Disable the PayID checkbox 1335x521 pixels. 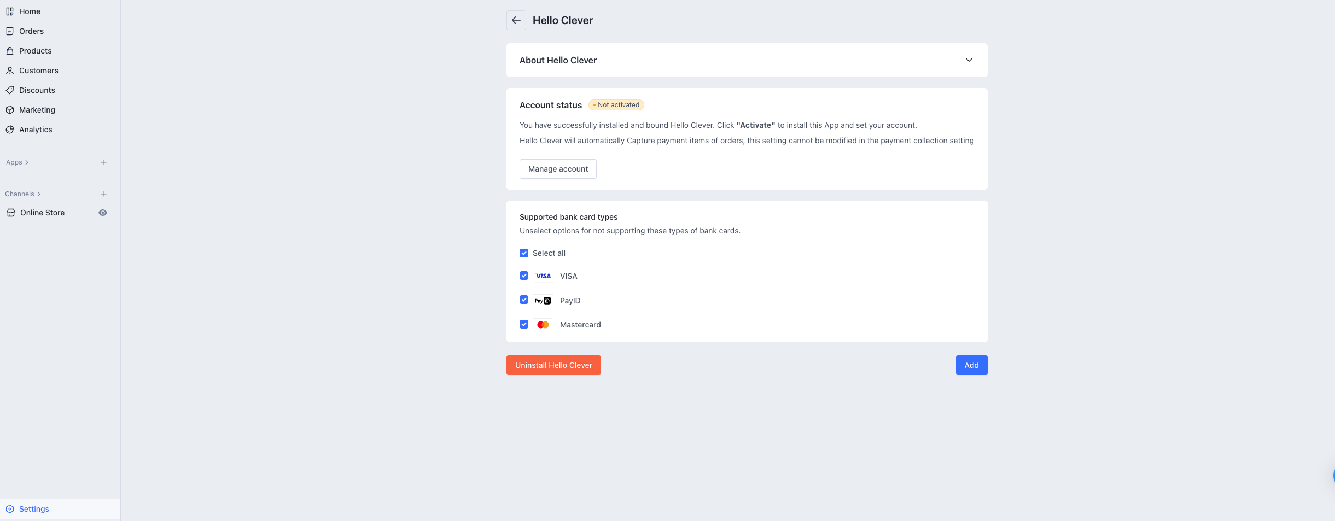click(524, 300)
